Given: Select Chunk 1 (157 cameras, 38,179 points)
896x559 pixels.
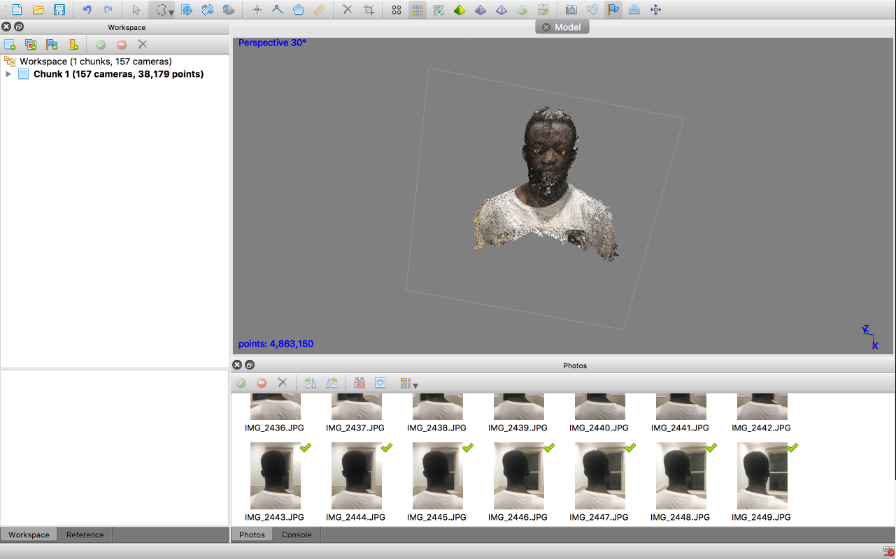Looking at the screenshot, I should pyautogui.click(x=118, y=74).
